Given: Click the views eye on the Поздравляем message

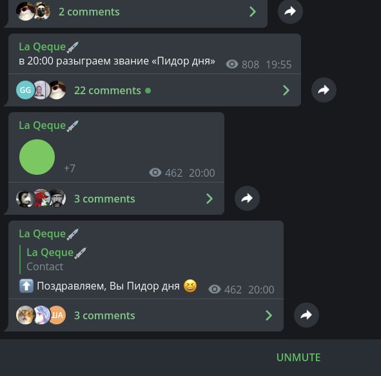Looking at the screenshot, I should (x=214, y=289).
